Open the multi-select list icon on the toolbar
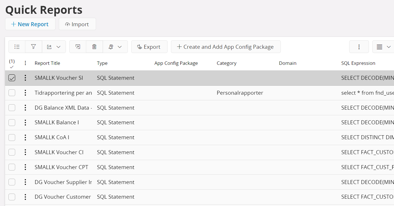 [x=17, y=46]
